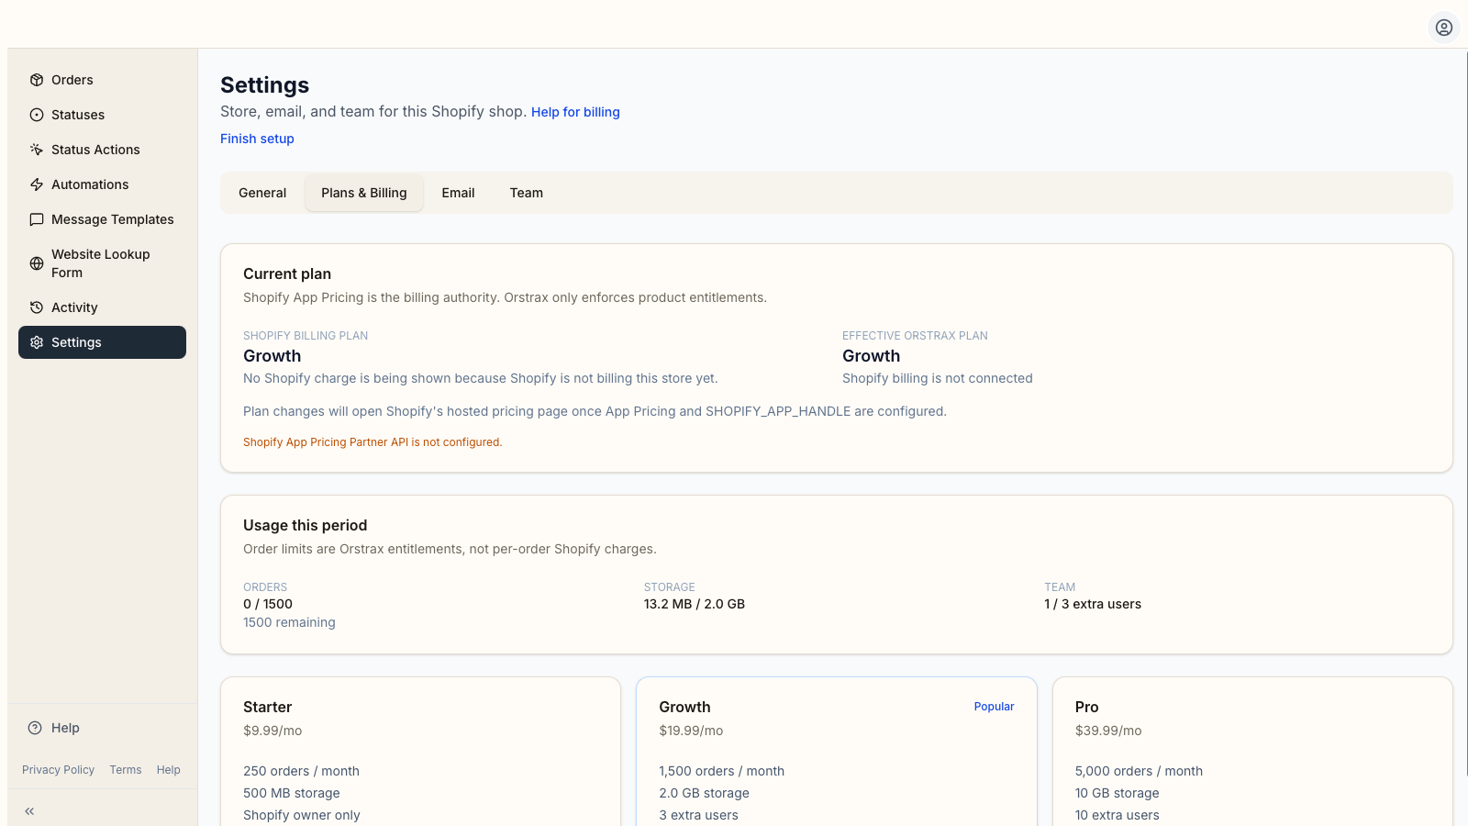Click the Status Actions sparkle icon
This screenshot has height=826, width=1468.
(x=37, y=150)
